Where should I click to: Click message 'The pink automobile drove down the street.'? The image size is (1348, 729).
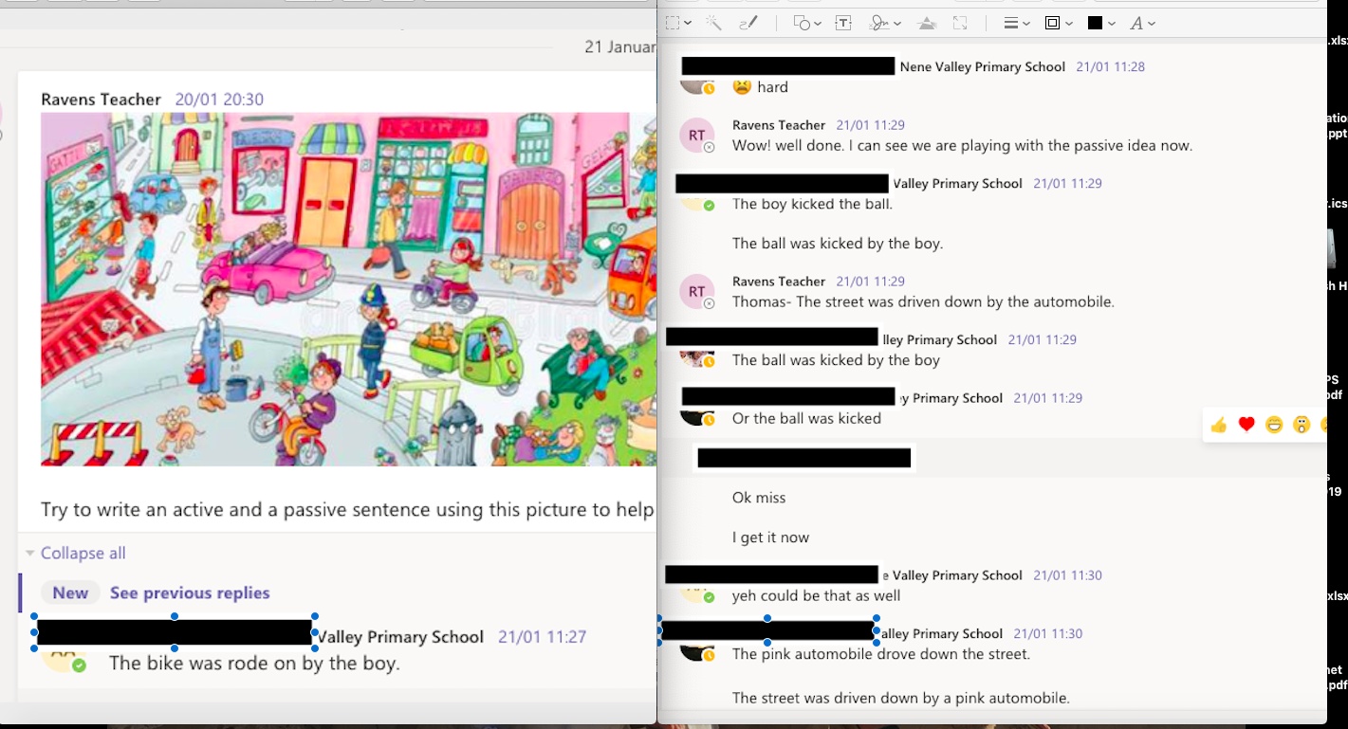[881, 654]
